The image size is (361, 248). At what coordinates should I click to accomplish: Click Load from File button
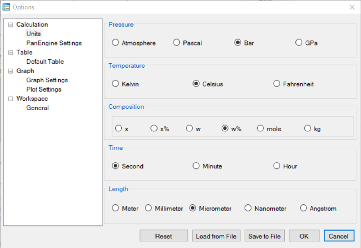216,236
